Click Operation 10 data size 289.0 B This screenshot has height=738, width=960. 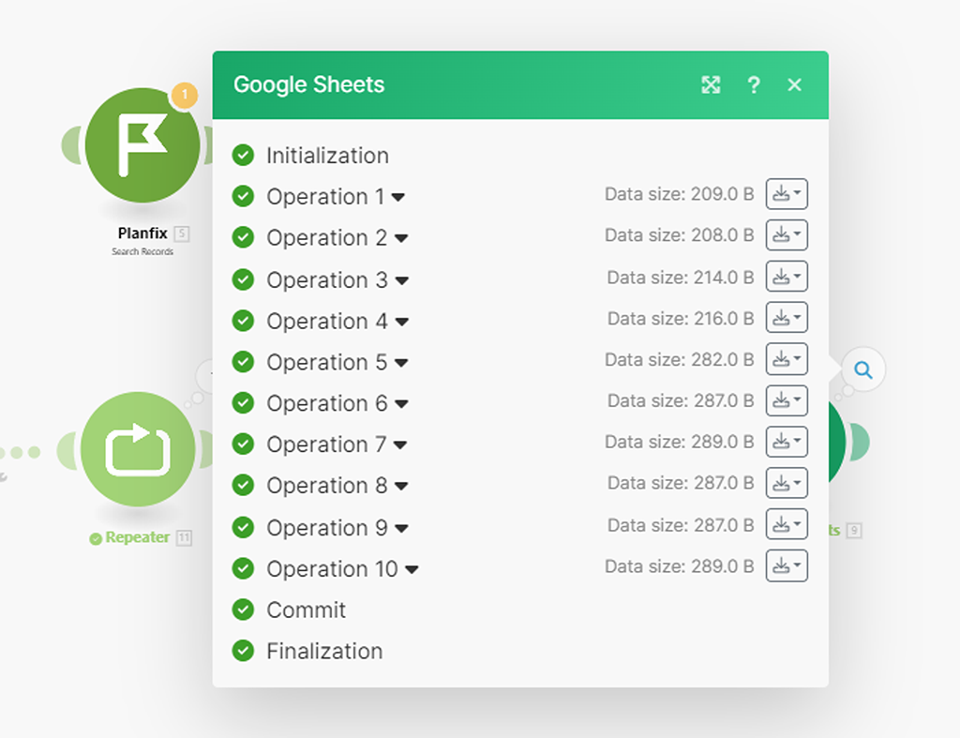tap(679, 566)
